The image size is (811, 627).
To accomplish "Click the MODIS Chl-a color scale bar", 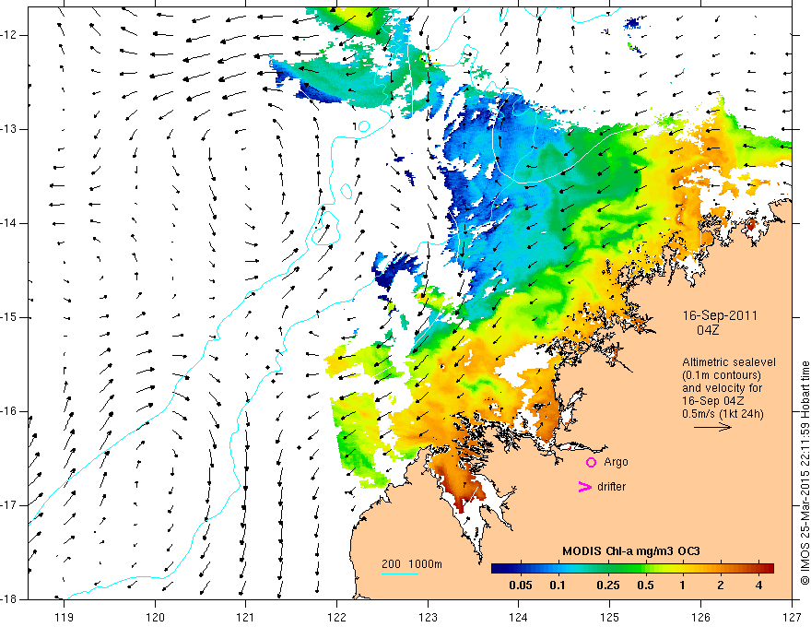I will pyautogui.click(x=632, y=568).
